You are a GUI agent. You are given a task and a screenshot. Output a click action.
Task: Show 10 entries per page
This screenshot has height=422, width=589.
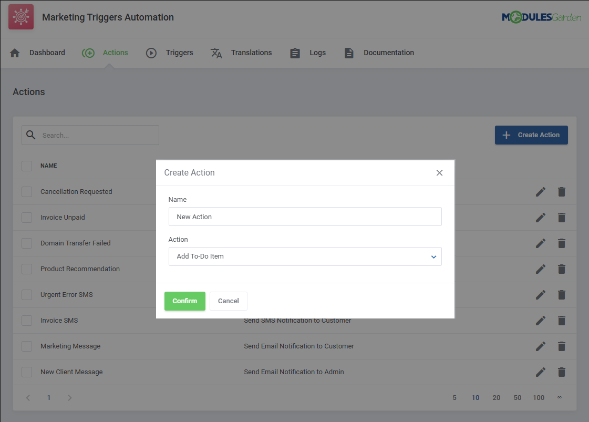click(476, 398)
